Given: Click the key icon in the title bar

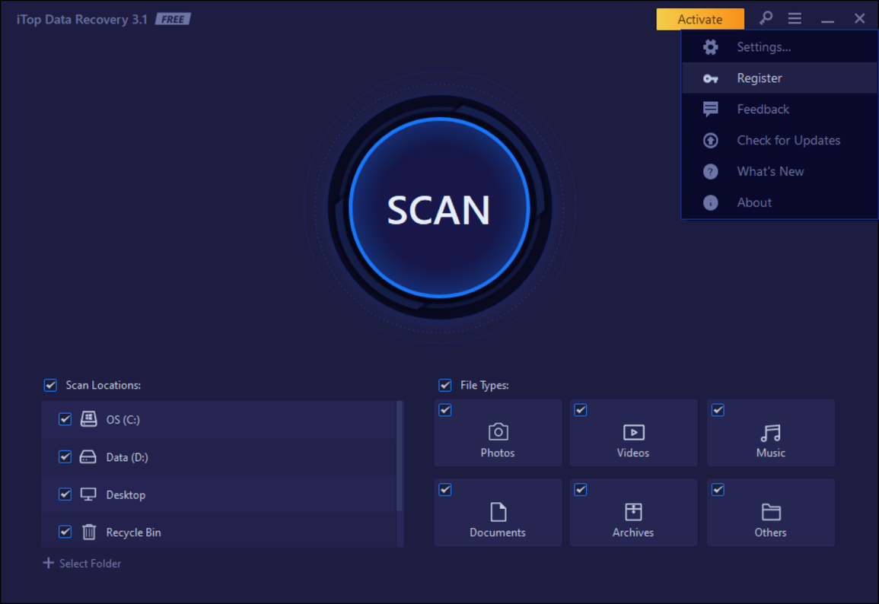Looking at the screenshot, I should 766,18.
